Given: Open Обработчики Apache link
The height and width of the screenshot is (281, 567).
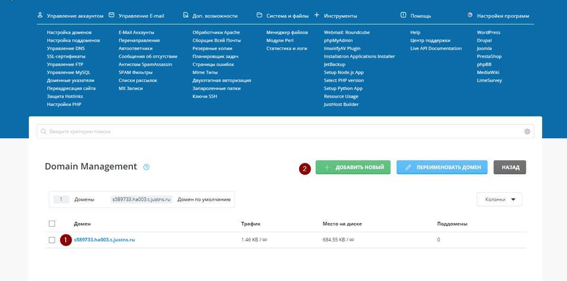Looking at the screenshot, I should [x=216, y=33].
